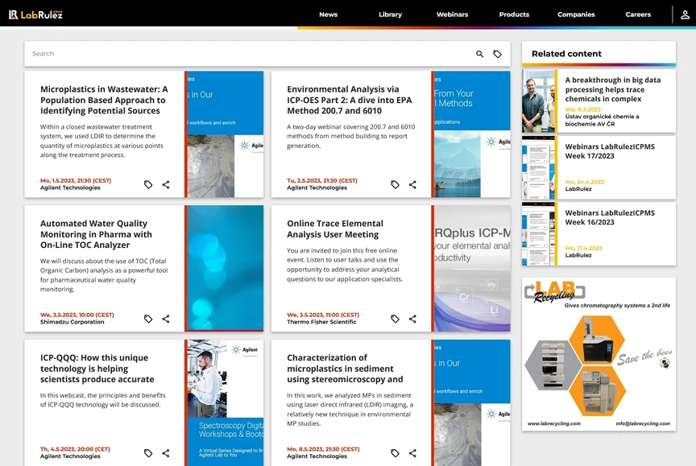696x466 pixels.
Task: Click date We, 3.5.2023, 10:00 (CEST)
Action: 77,315
